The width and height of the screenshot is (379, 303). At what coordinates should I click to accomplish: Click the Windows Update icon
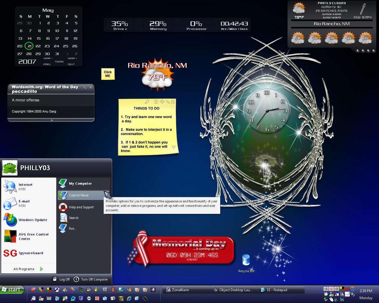(10, 220)
